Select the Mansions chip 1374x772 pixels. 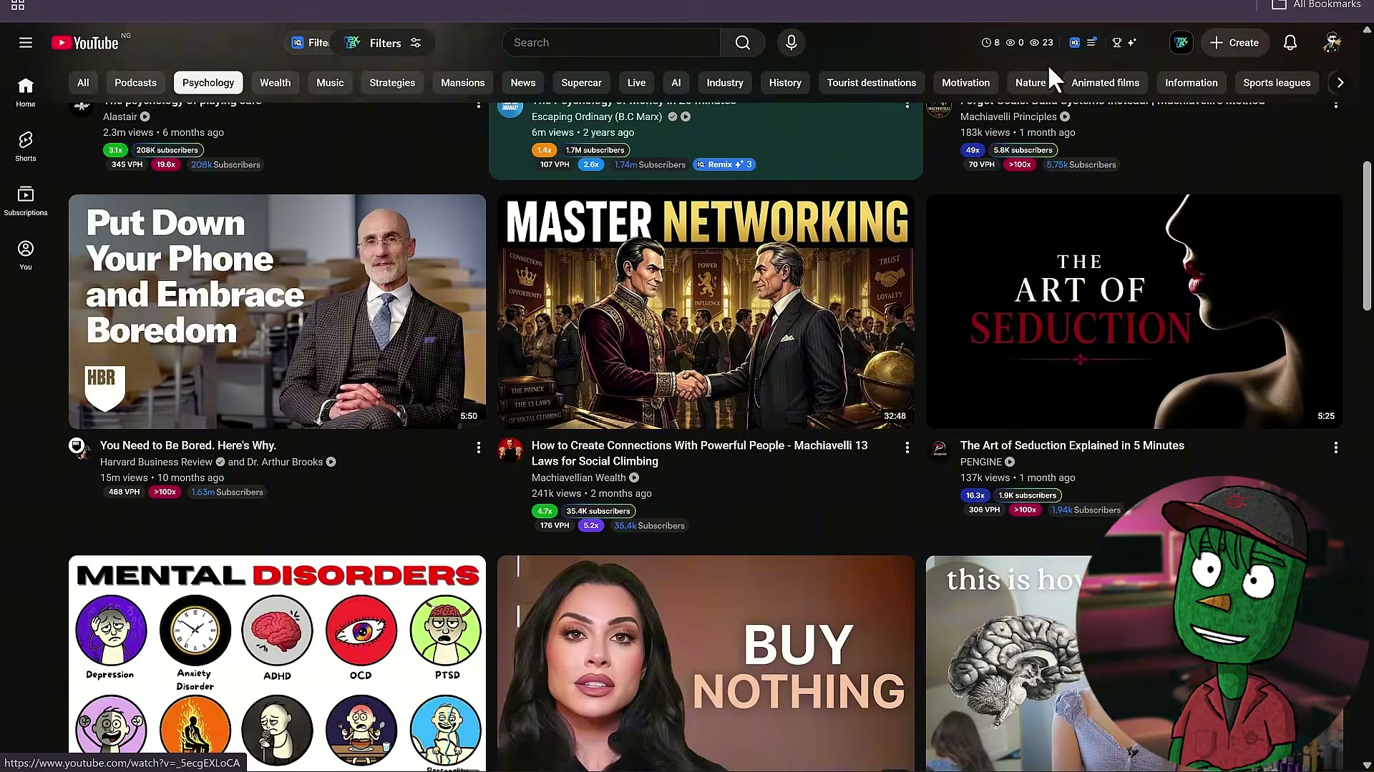point(462,83)
